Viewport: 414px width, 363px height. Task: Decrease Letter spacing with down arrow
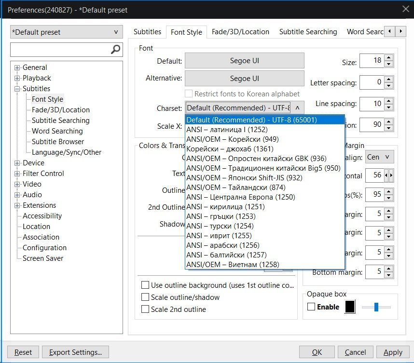click(389, 85)
